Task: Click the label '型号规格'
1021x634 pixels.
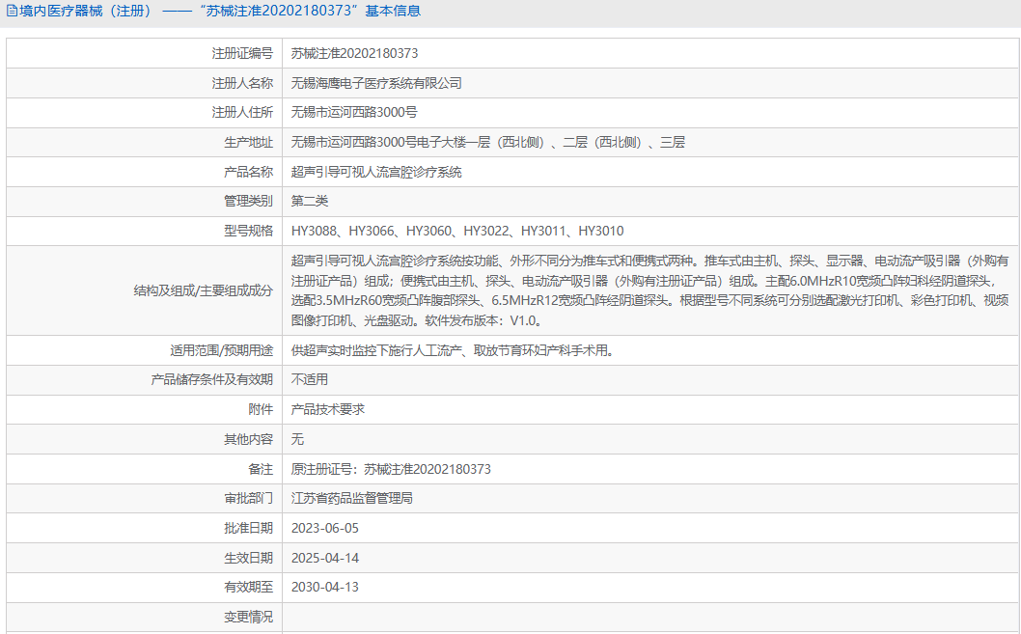Action: coord(248,231)
